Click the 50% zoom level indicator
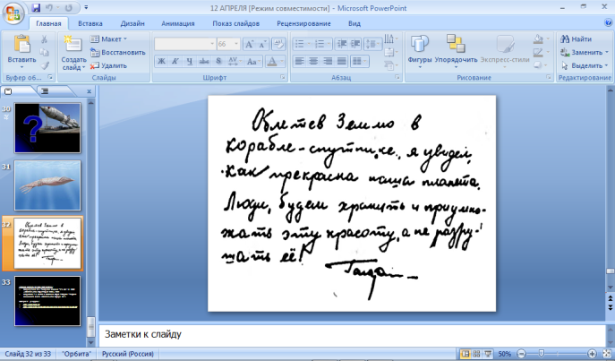 [504, 354]
